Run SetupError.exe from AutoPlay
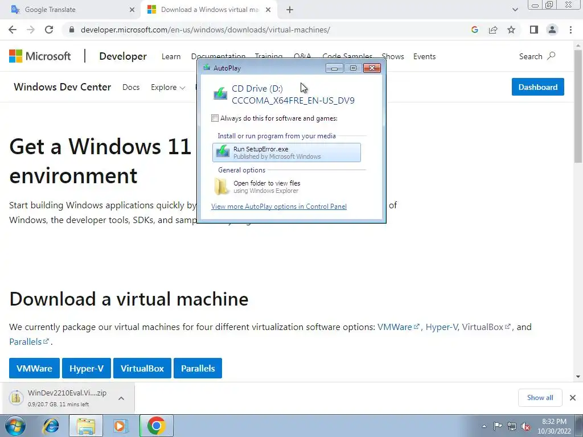The image size is (583, 437). pyautogui.click(x=286, y=152)
